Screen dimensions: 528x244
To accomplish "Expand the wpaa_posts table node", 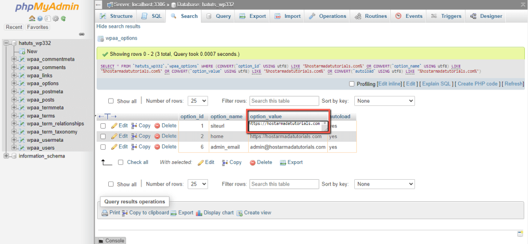I will coord(14,100).
